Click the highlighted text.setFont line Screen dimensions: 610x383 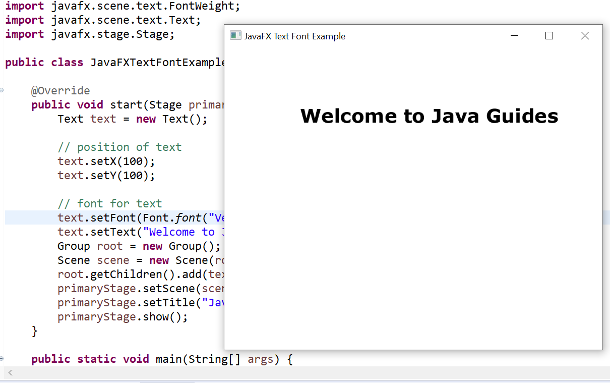click(141, 217)
